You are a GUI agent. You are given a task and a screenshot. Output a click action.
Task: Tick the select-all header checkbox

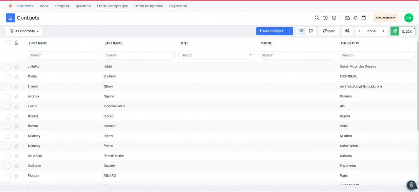pyautogui.click(x=8, y=43)
